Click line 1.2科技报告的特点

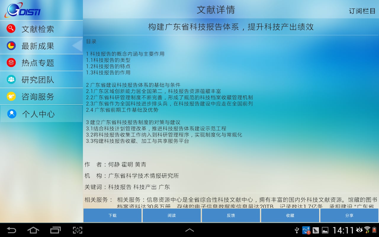click(x=108, y=66)
